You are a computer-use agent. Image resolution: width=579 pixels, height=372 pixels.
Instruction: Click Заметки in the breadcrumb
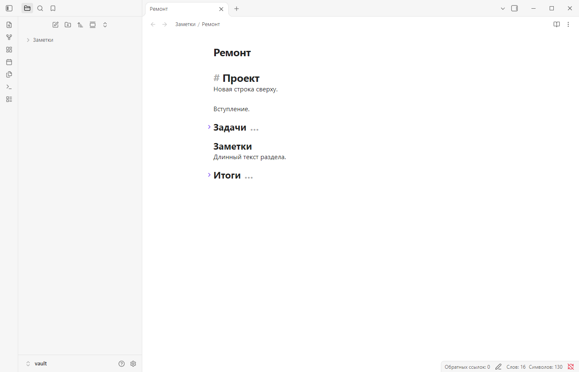pos(185,24)
